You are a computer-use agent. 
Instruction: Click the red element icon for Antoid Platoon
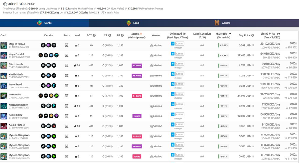tap(54, 126)
